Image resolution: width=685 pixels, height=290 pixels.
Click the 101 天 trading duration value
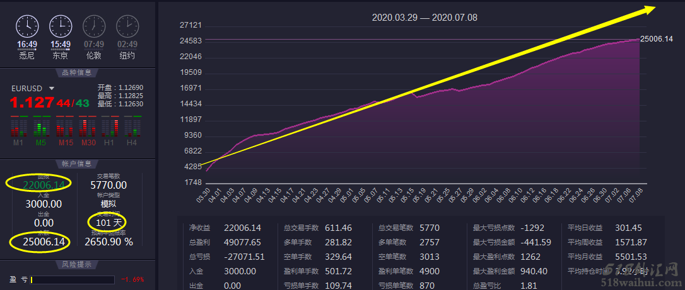coord(109,223)
